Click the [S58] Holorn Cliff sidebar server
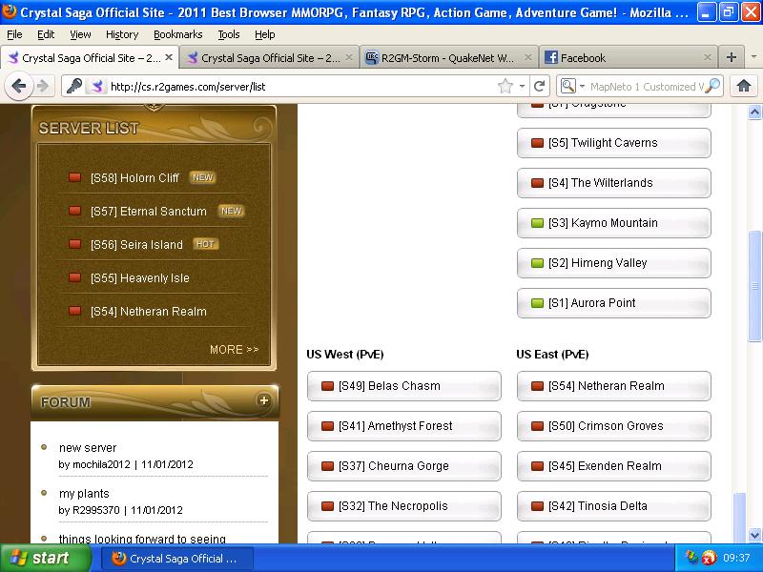 click(134, 178)
